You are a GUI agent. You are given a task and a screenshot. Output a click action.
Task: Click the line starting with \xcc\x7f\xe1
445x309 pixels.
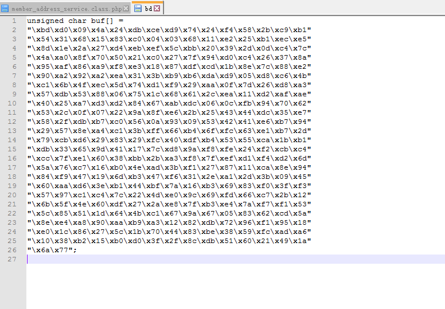pyautogui.click(x=169, y=158)
